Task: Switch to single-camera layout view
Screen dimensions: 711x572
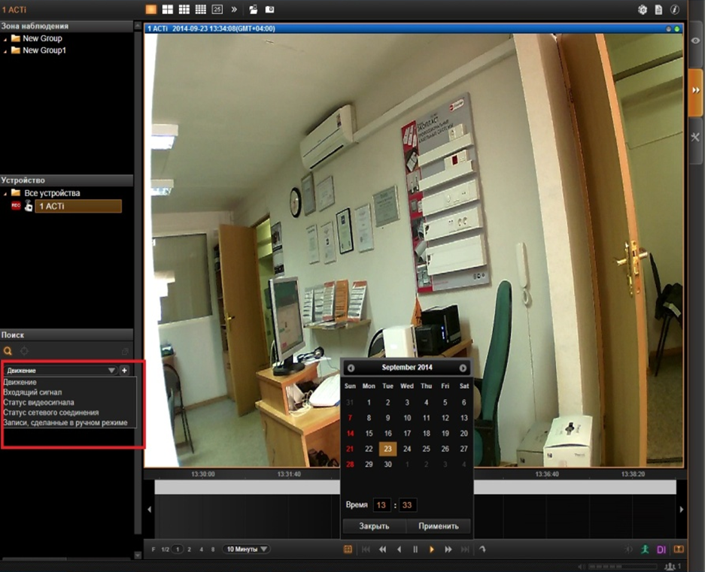Action: 151,10
